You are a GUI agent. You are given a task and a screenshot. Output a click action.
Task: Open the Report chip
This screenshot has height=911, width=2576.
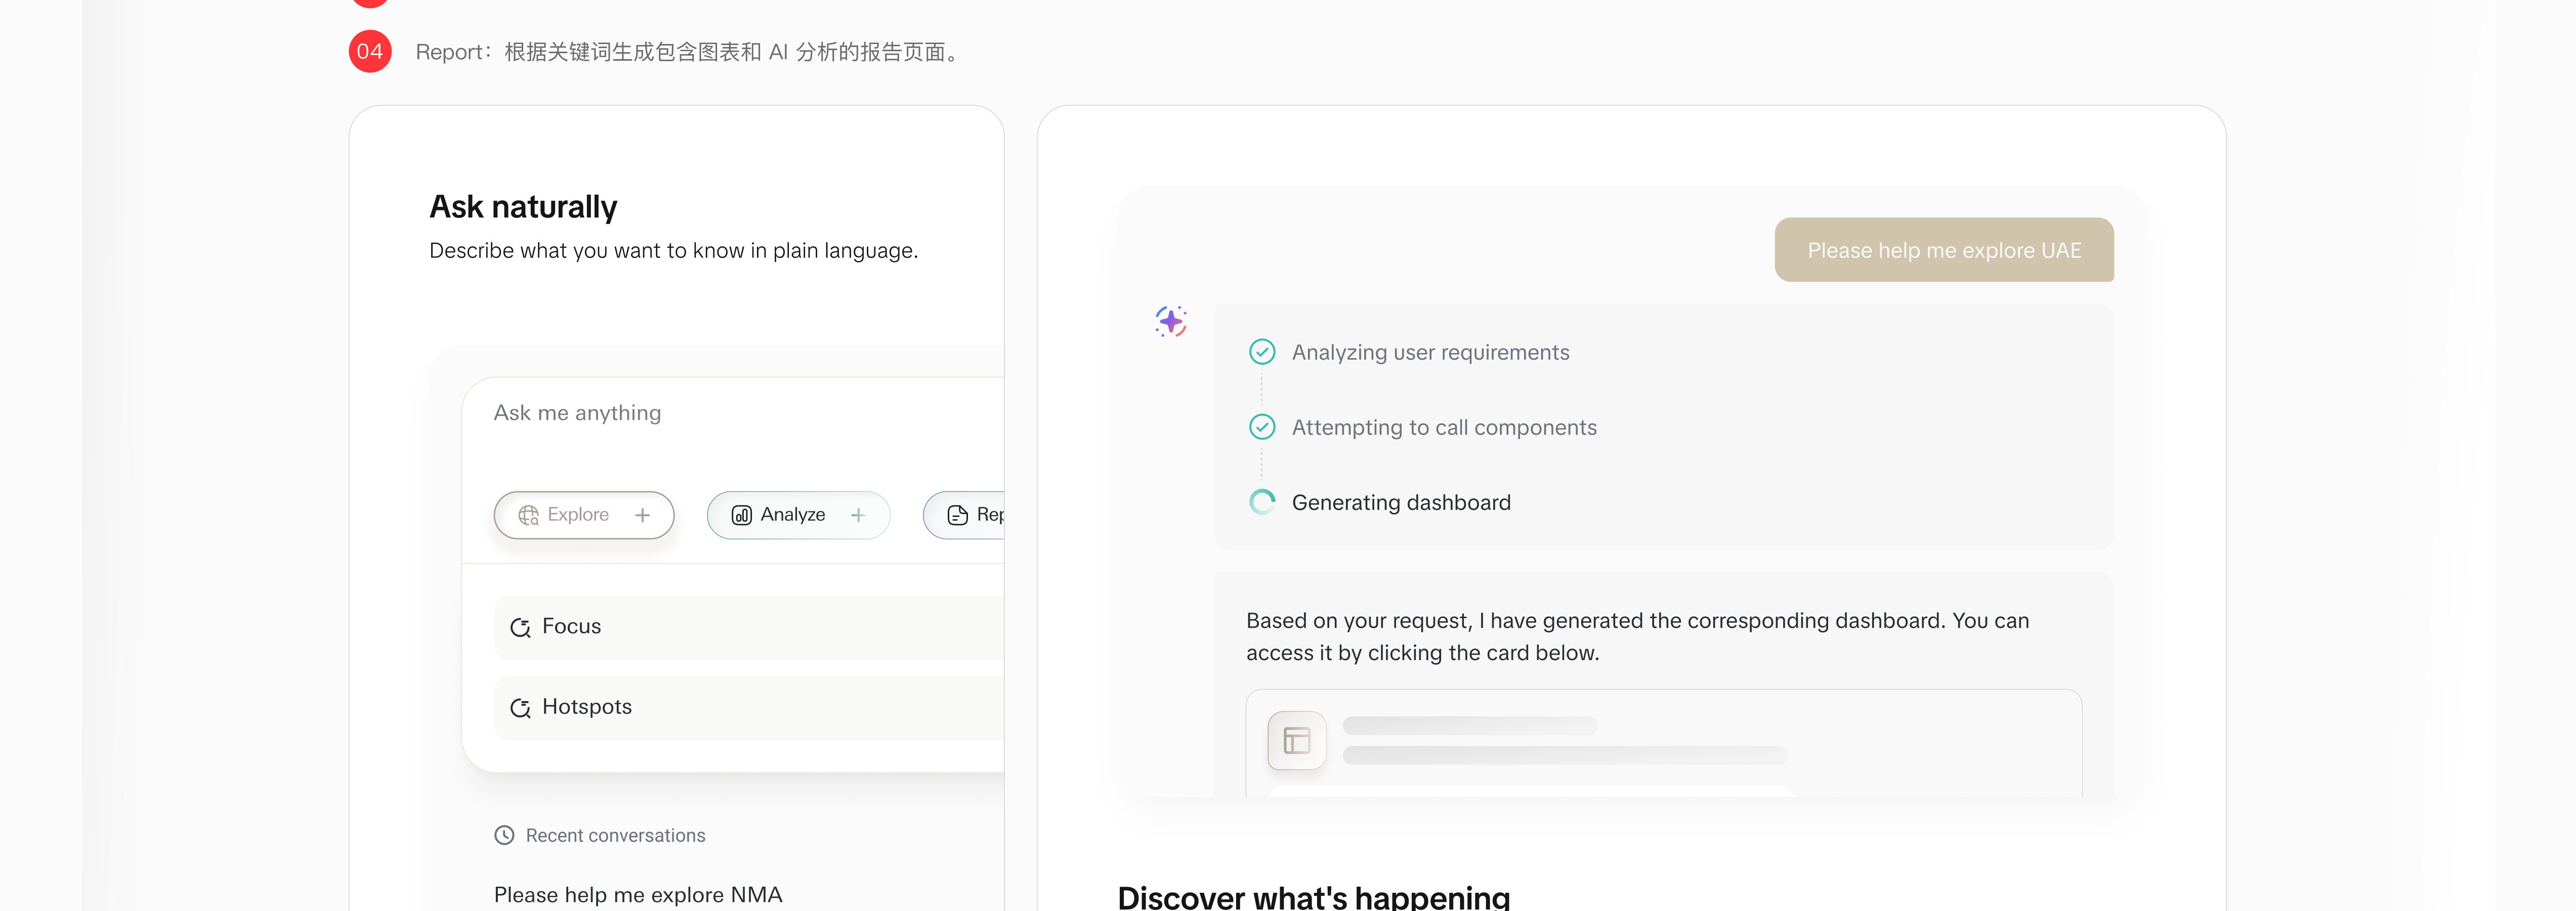coord(964,515)
